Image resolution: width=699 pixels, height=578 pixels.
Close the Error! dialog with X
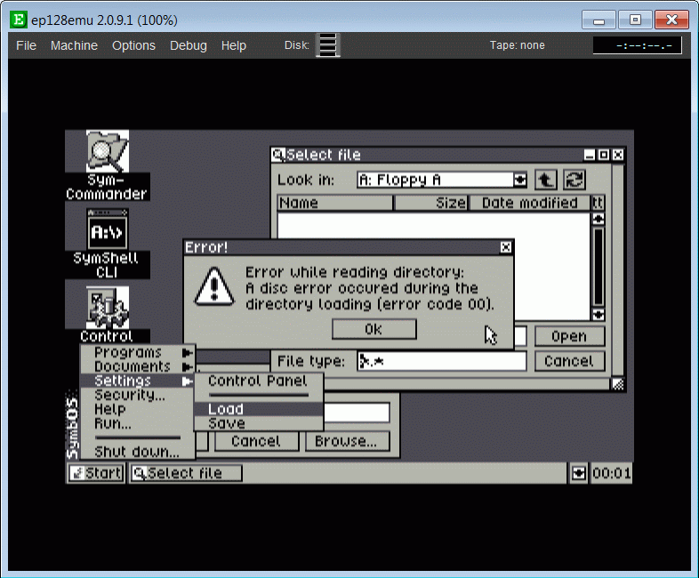506,247
